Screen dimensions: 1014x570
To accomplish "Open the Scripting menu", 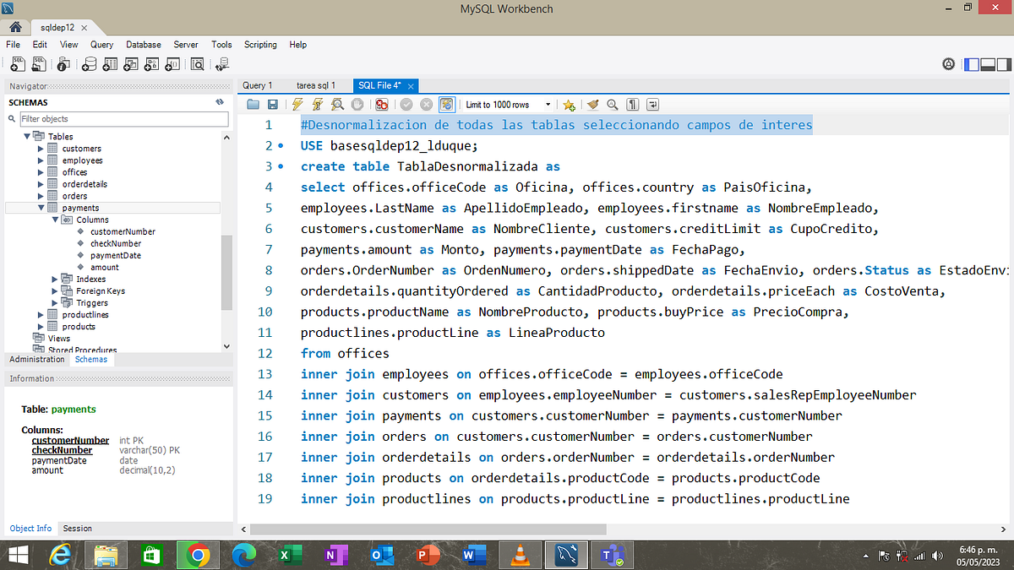I will tap(260, 45).
